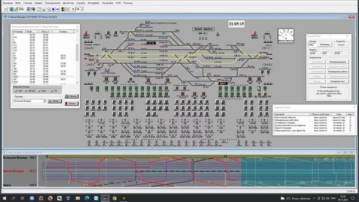Click the Отправлено поездов row in tasks panel
The height and width of the screenshot is (202, 359).
click(x=314, y=123)
